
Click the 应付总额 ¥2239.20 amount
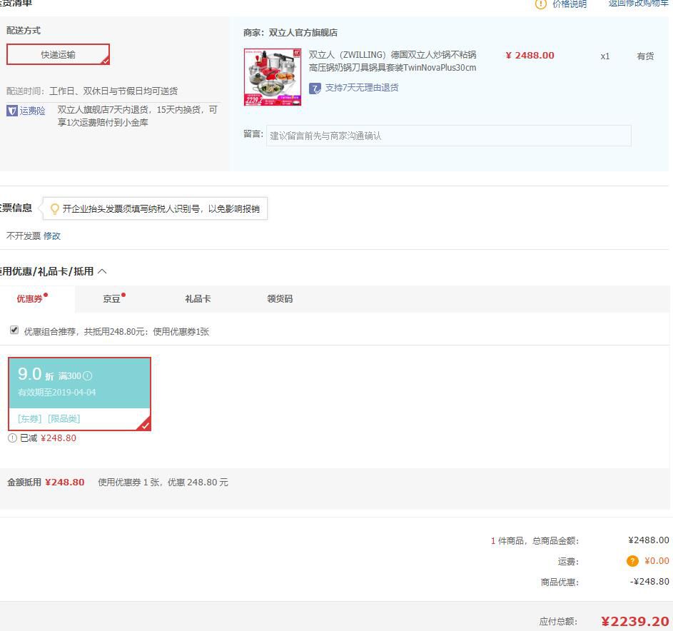634,621
